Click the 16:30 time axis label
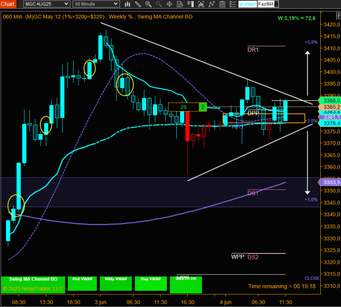The height and width of the screenshot is (307, 341). pyautogui.click(x=188, y=302)
